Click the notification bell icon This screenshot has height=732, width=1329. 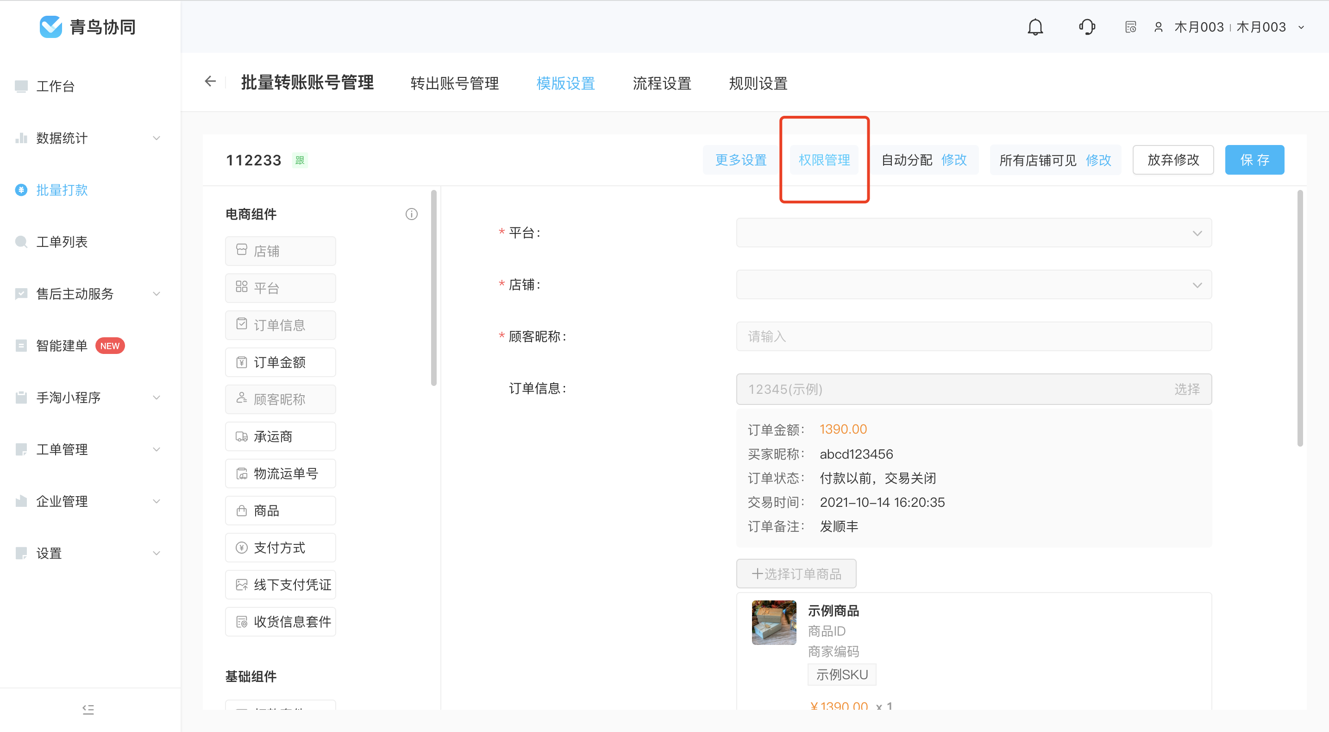pyautogui.click(x=1035, y=27)
